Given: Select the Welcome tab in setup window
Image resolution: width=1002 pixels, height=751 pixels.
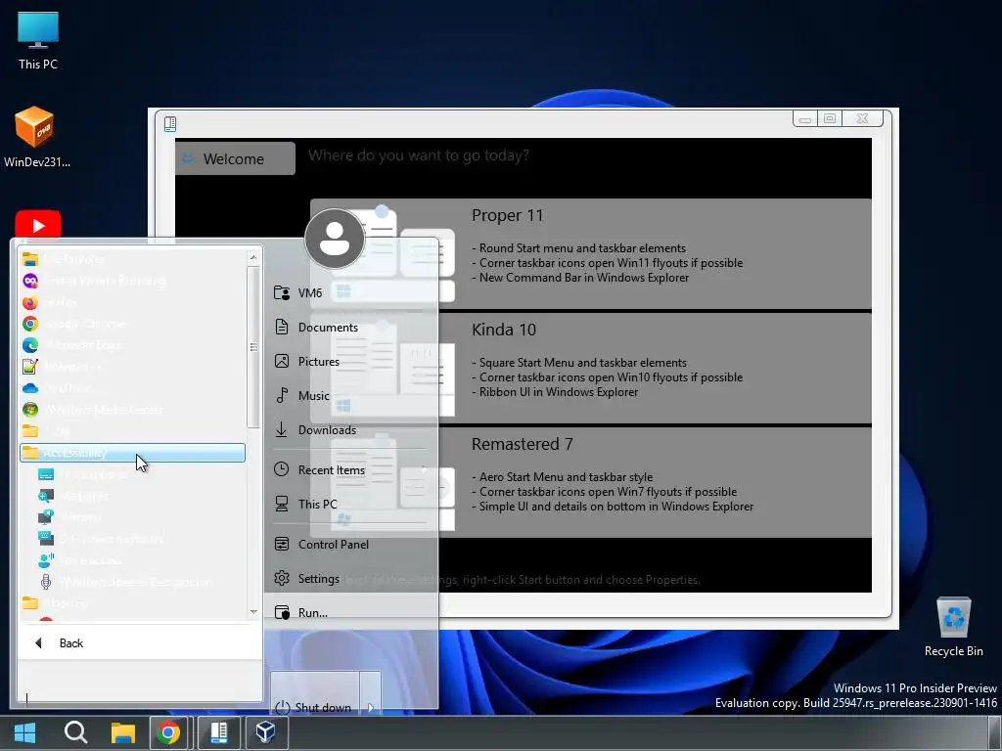Looking at the screenshot, I should (235, 158).
